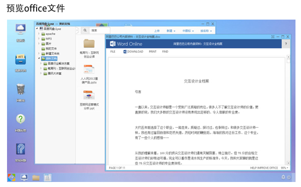Open the 按名称 sort dropdown
Viewport: 301px width, 187px height.
(x=206, y=31)
